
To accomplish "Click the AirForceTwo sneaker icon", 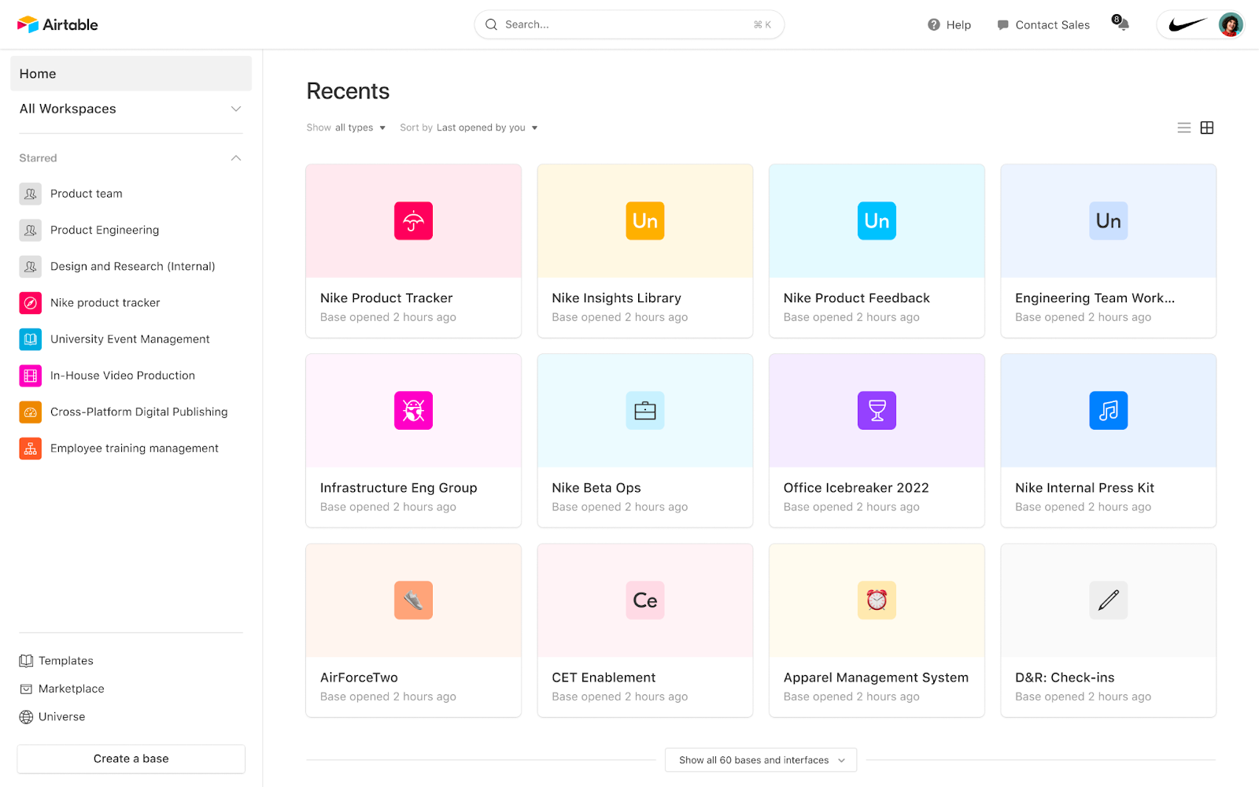I will pyautogui.click(x=413, y=600).
